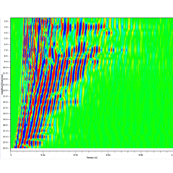The image size is (173, 173).
Task: Select trace label 20 Z
Action: 5,125
